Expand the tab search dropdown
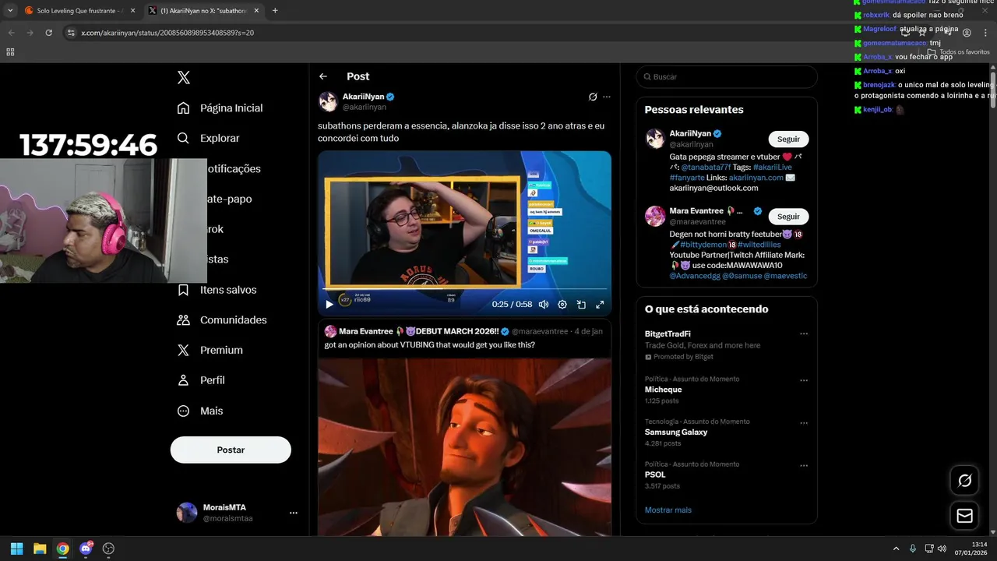The height and width of the screenshot is (561, 997). [10, 11]
